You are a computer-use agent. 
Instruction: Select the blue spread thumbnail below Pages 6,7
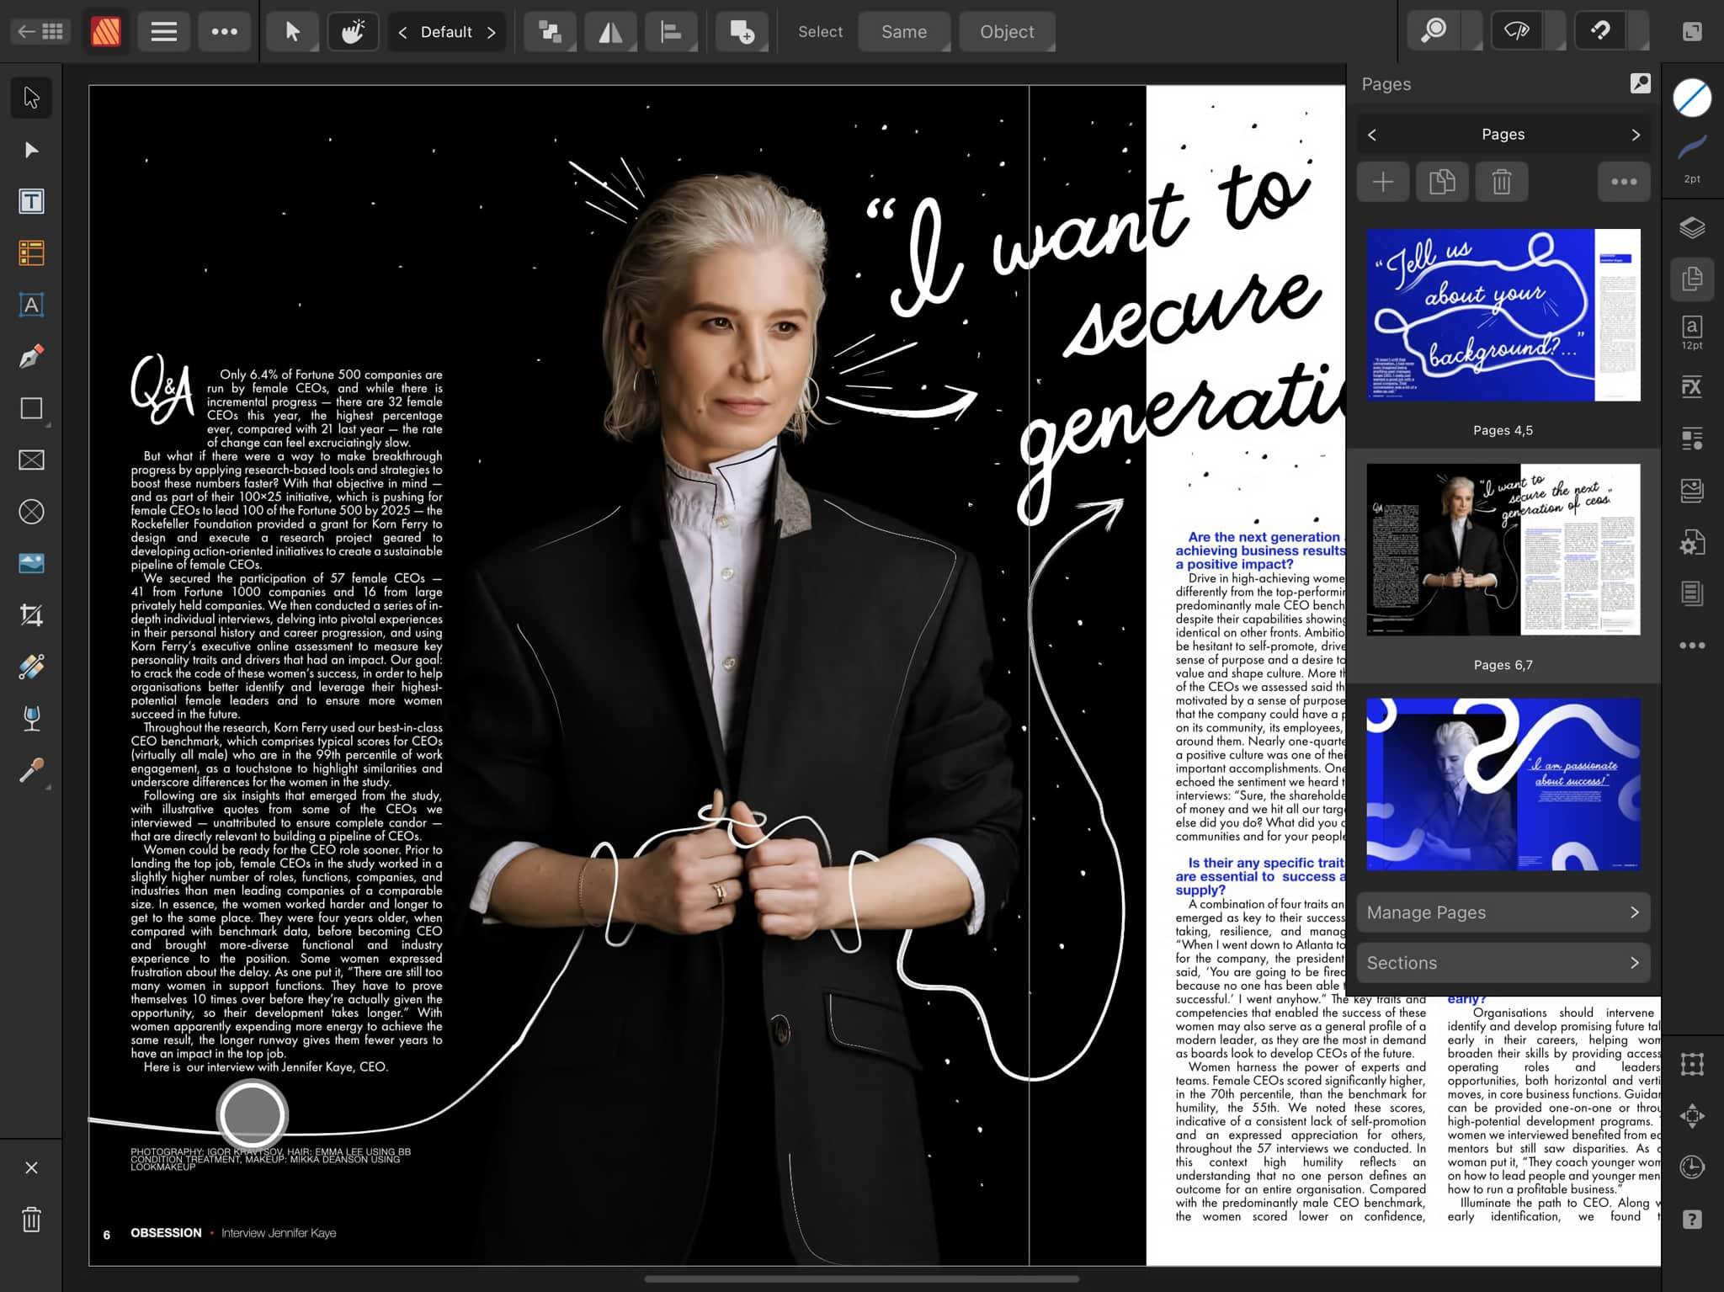click(x=1503, y=784)
